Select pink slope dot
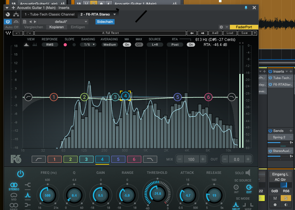 click(x=65, y=45)
